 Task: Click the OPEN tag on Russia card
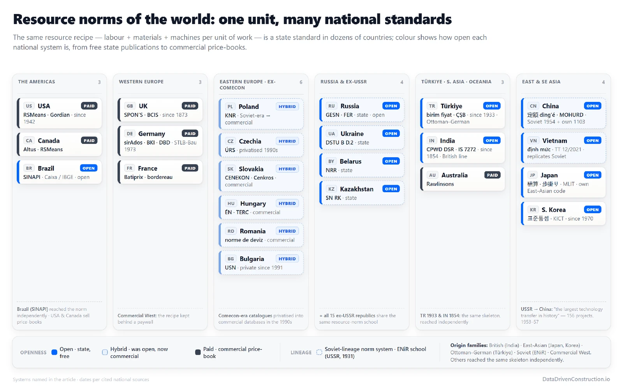click(391, 106)
